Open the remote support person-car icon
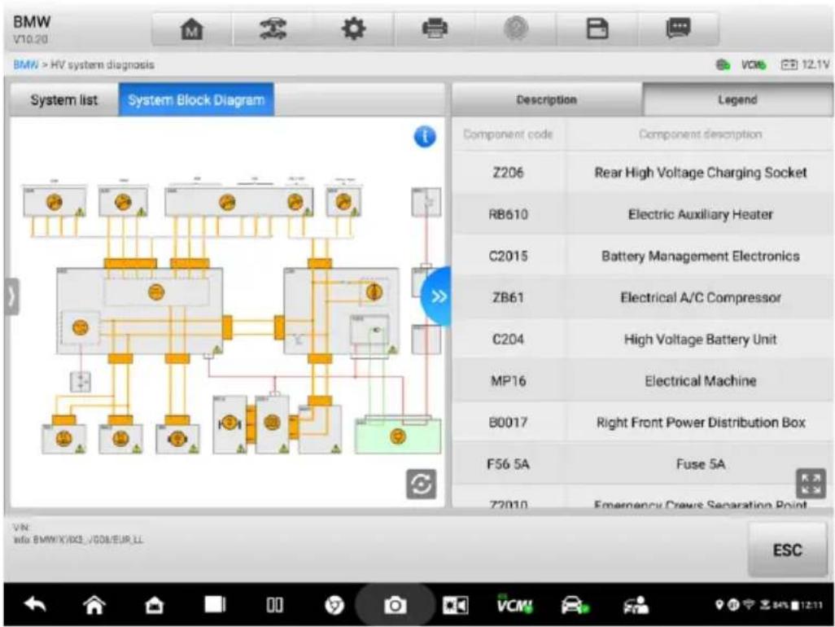 pyautogui.click(x=636, y=605)
